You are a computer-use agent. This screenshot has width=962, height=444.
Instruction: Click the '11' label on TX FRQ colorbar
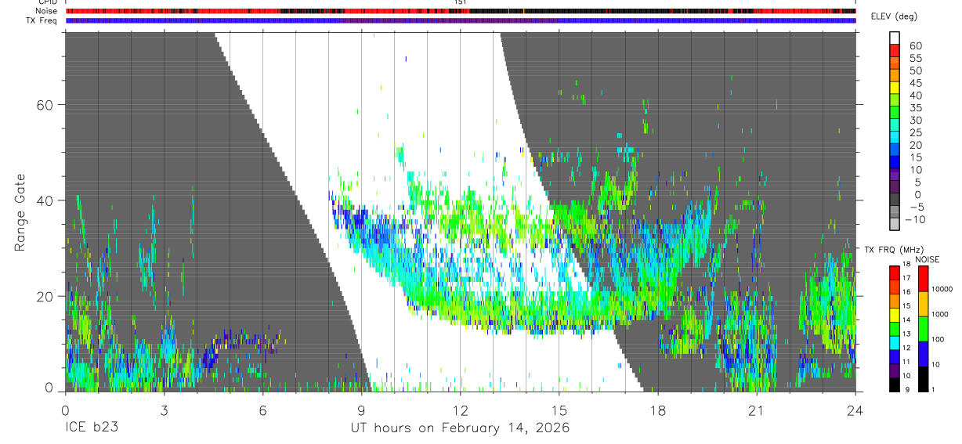point(906,362)
